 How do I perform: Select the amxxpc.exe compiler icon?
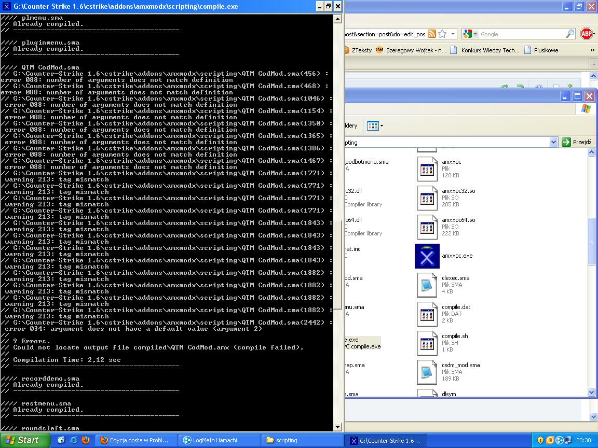click(x=427, y=256)
